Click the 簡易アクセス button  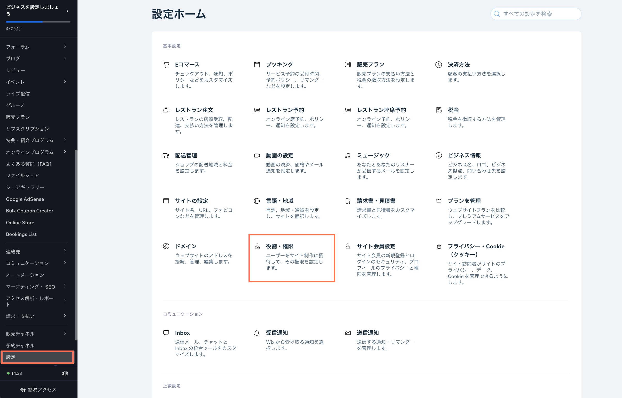point(38,390)
